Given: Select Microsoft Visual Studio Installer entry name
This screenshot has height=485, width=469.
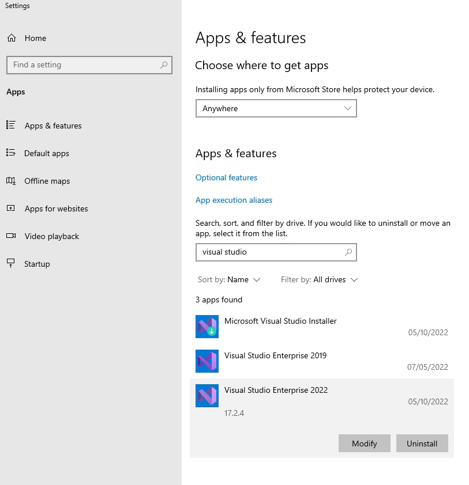Looking at the screenshot, I should point(280,321).
